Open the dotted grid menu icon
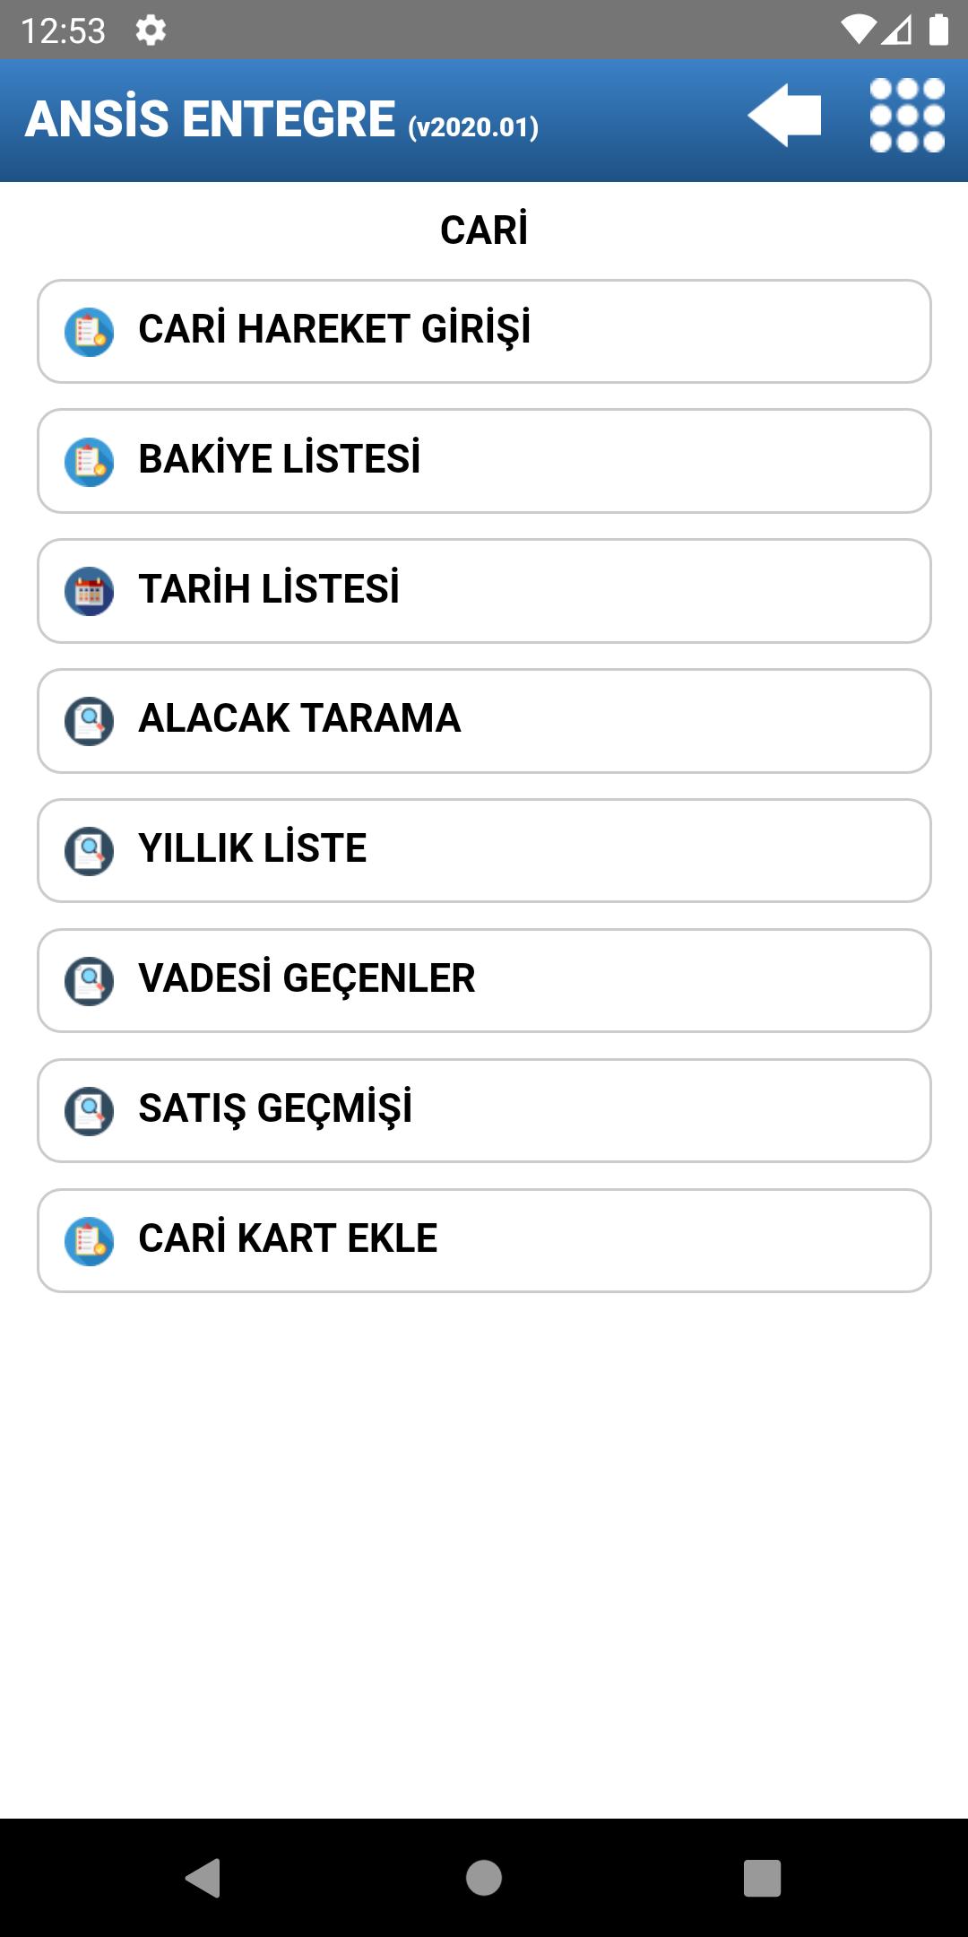968x1937 pixels. point(907,116)
